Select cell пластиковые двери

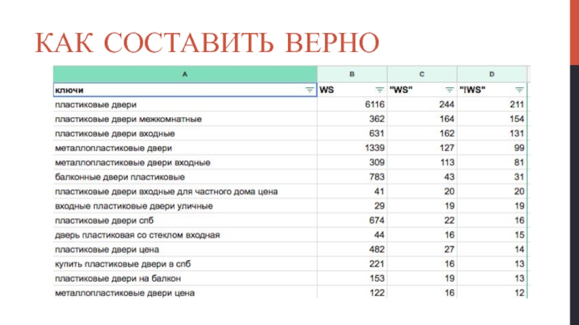[x=185, y=105]
